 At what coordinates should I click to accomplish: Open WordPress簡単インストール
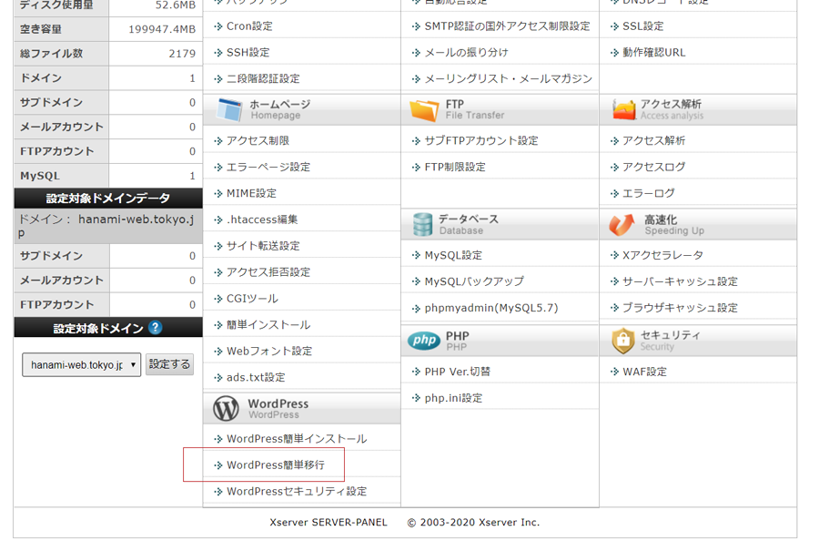point(297,439)
